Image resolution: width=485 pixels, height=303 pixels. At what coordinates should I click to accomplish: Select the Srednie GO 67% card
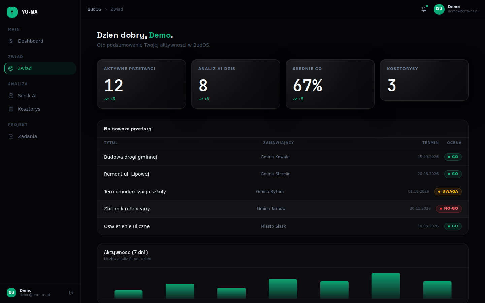(x=330, y=84)
